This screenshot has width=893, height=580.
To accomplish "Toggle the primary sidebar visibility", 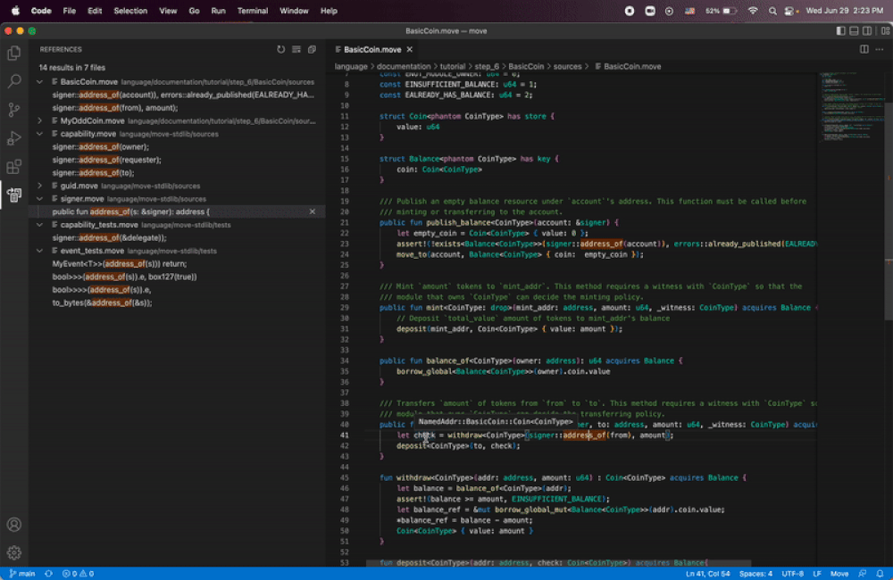I will point(840,30).
